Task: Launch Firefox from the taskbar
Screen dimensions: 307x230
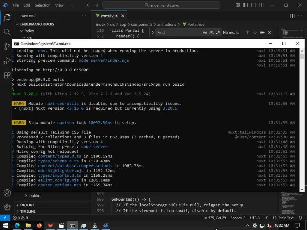Action: pyautogui.click(x=39, y=226)
